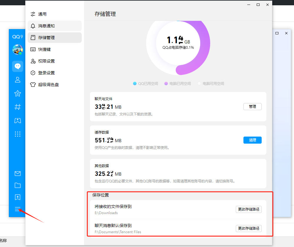Click the 缓存数据 551 MB value
This screenshot has width=294, height=247.
[108, 140]
